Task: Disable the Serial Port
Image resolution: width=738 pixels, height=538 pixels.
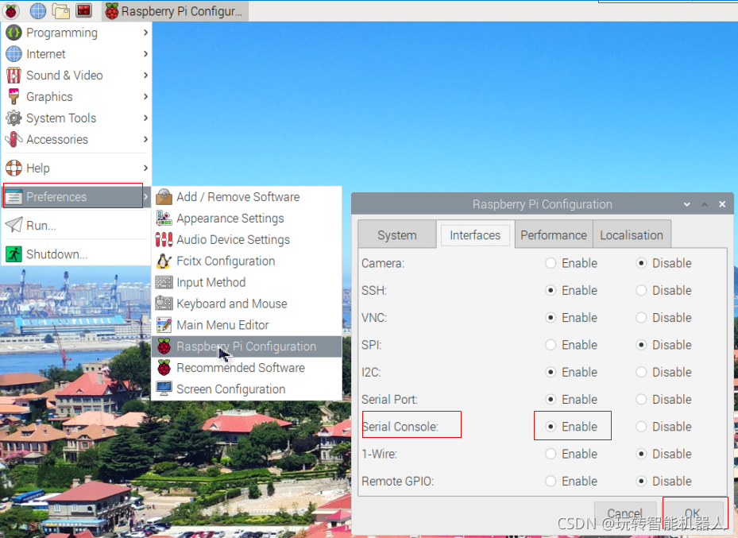Action: click(x=641, y=400)
